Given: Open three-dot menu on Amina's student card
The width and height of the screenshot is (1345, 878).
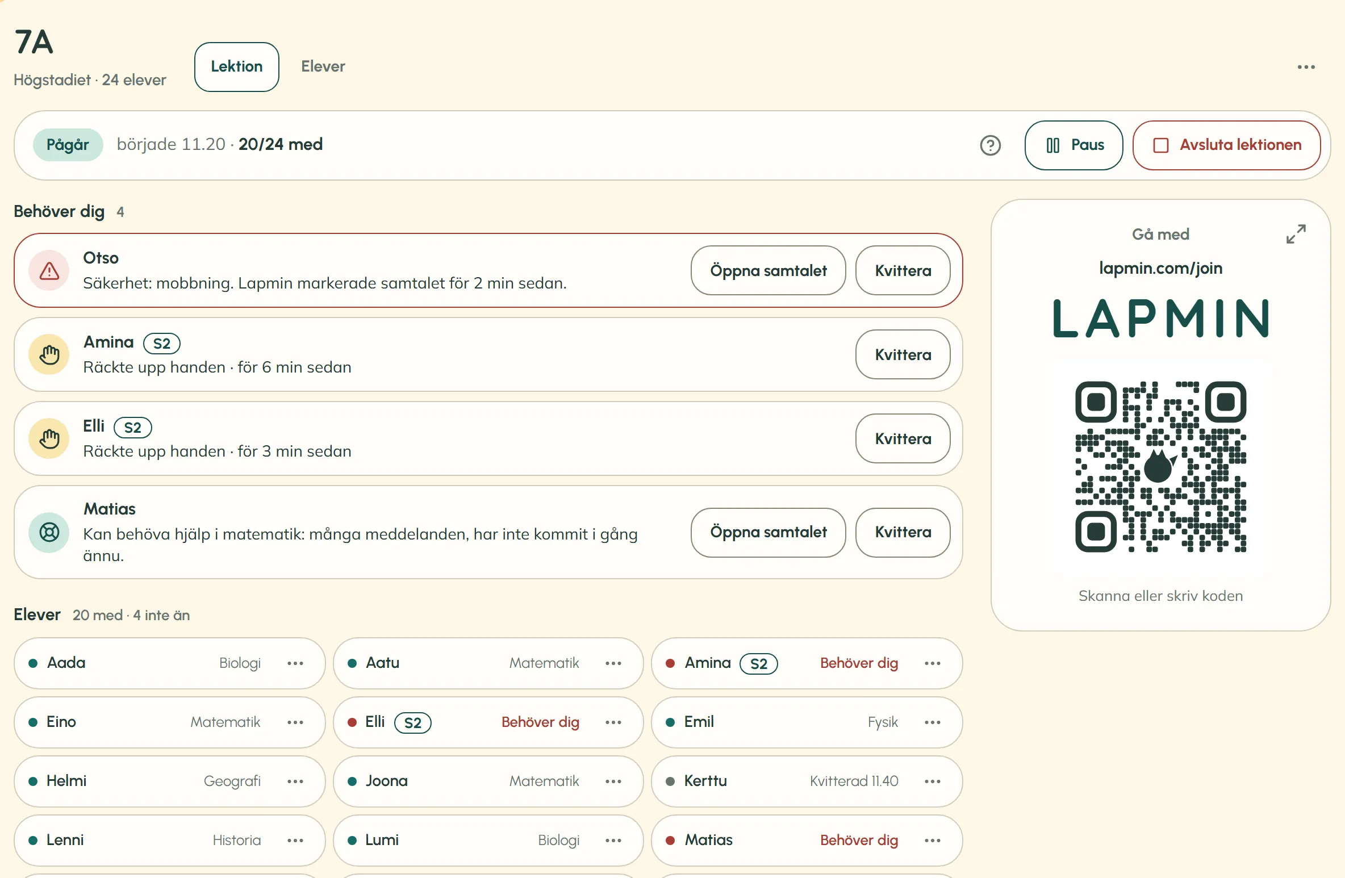Looking at the screenshot, I should click(933, 663).
